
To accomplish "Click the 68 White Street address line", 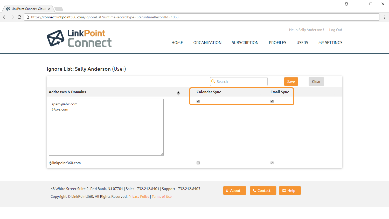I will (x=125, y=189).
